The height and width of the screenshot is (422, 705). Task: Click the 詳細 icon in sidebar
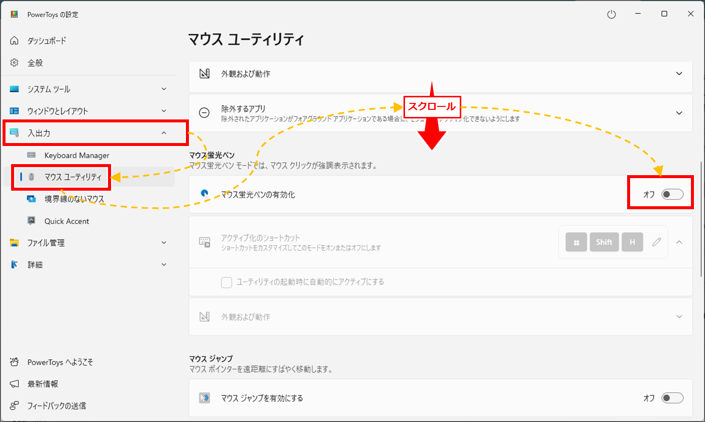tap(15, 264)
